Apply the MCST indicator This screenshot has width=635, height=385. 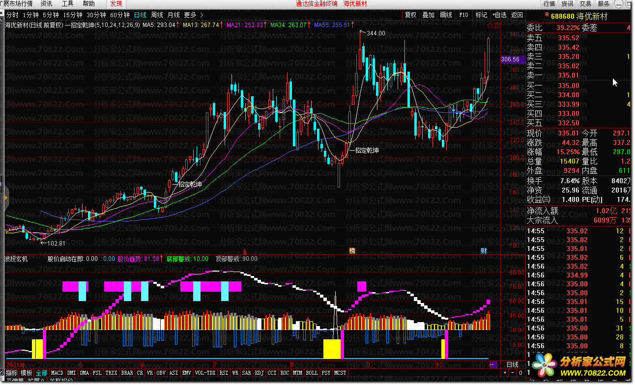pos(340,373)
